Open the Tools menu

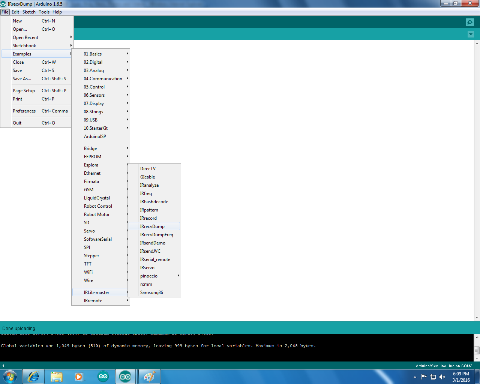click(x=44, y=12)
